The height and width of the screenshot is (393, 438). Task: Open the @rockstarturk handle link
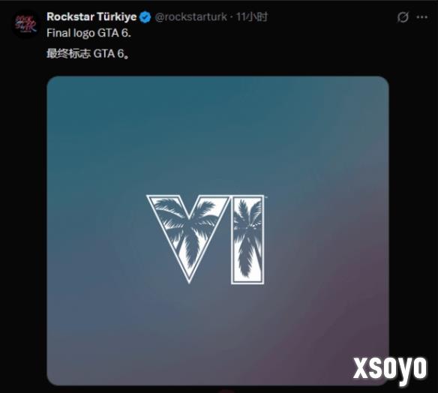[190, 17]
